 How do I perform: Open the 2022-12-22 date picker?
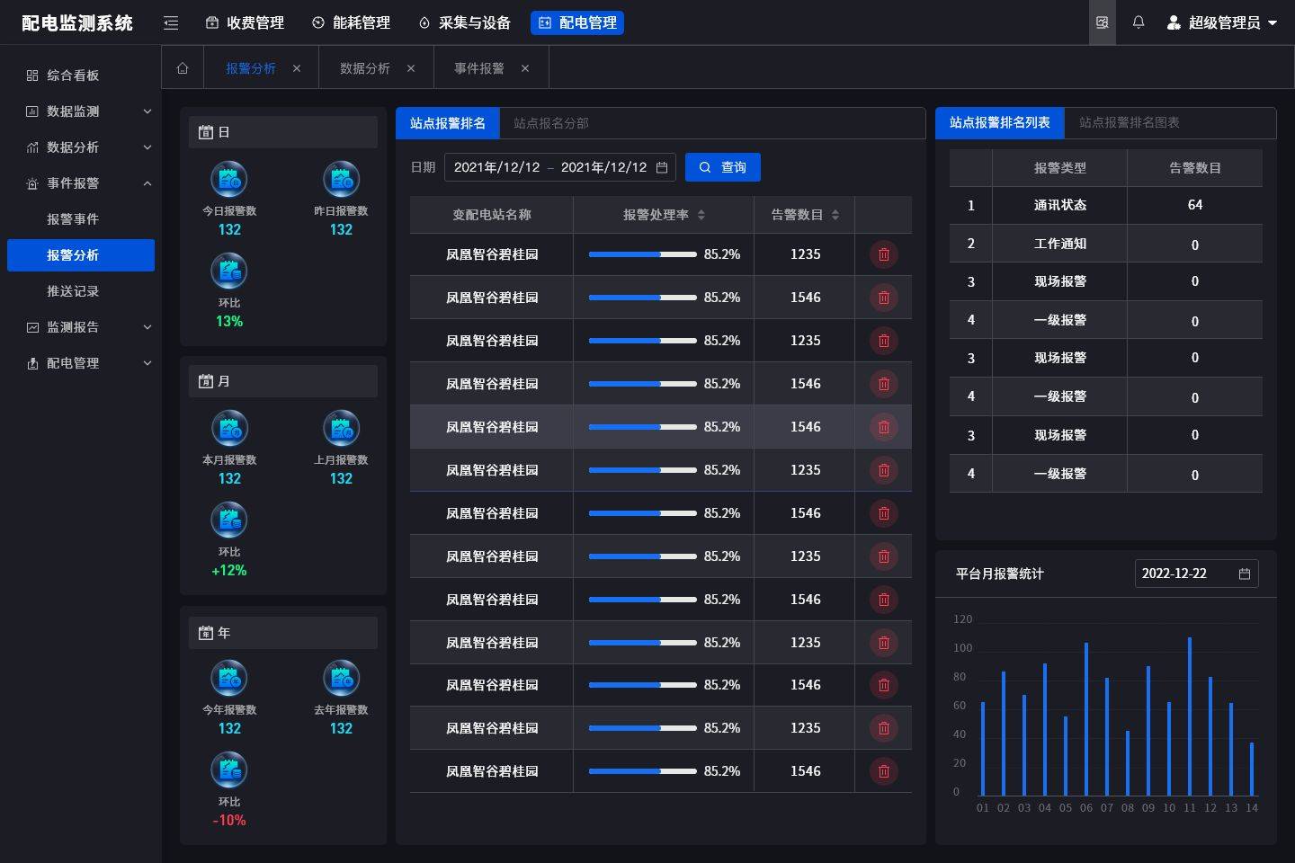click(x=1195, y=574)
